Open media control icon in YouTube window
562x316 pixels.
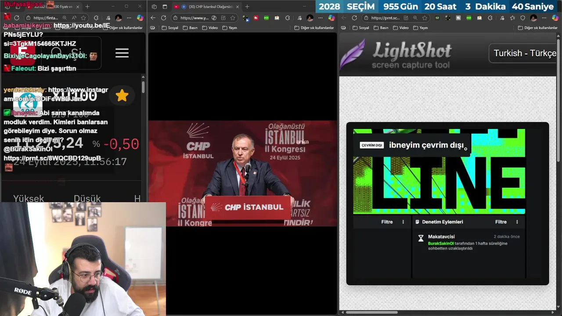[299, 18]
